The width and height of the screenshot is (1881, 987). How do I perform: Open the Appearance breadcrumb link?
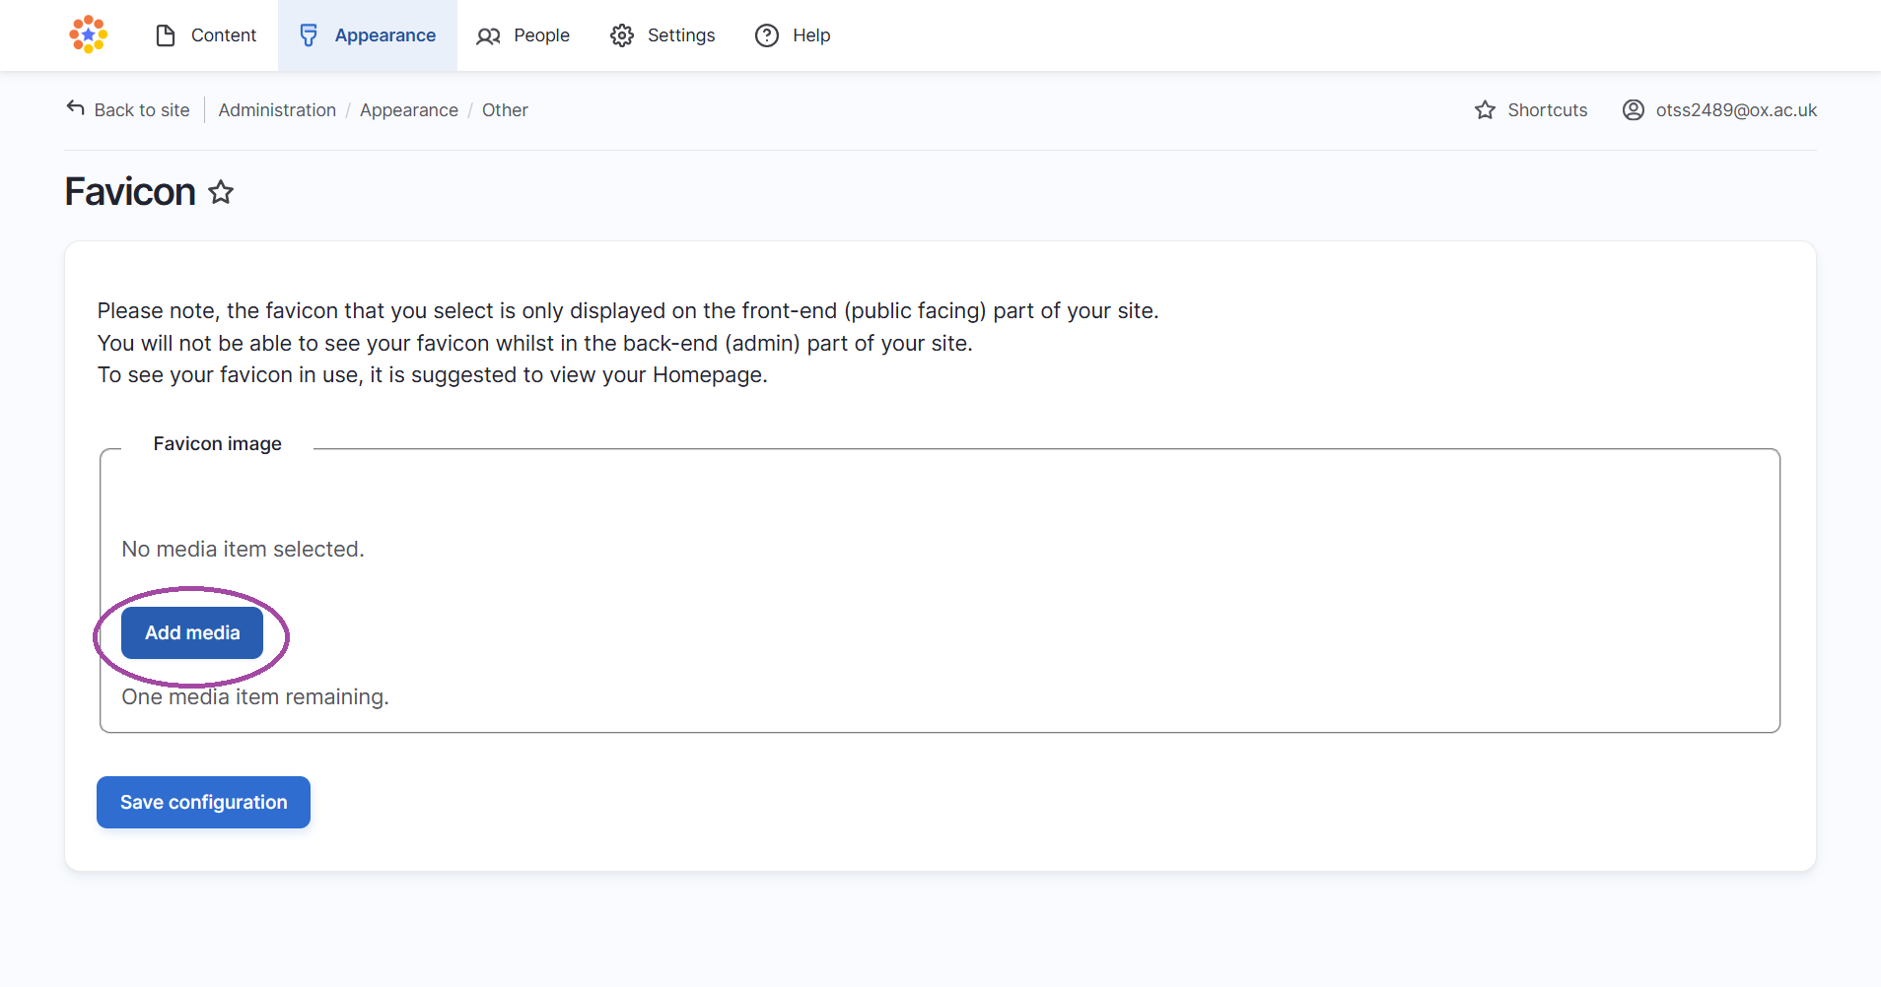pos(408,109)
